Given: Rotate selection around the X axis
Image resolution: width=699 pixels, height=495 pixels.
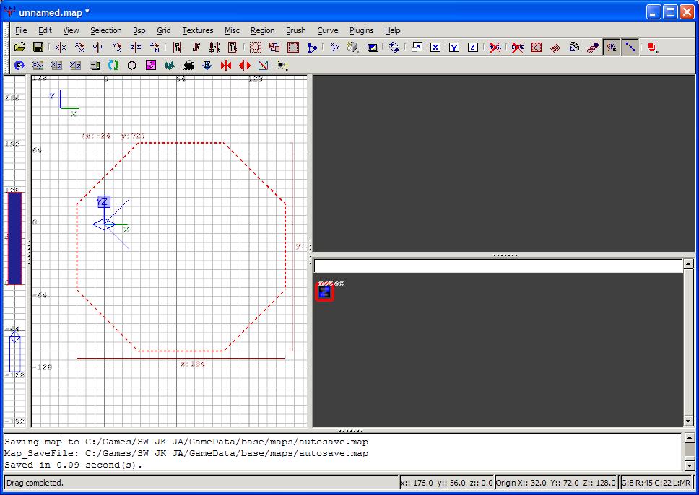Looking at the screenshot, I should (79, 47).
